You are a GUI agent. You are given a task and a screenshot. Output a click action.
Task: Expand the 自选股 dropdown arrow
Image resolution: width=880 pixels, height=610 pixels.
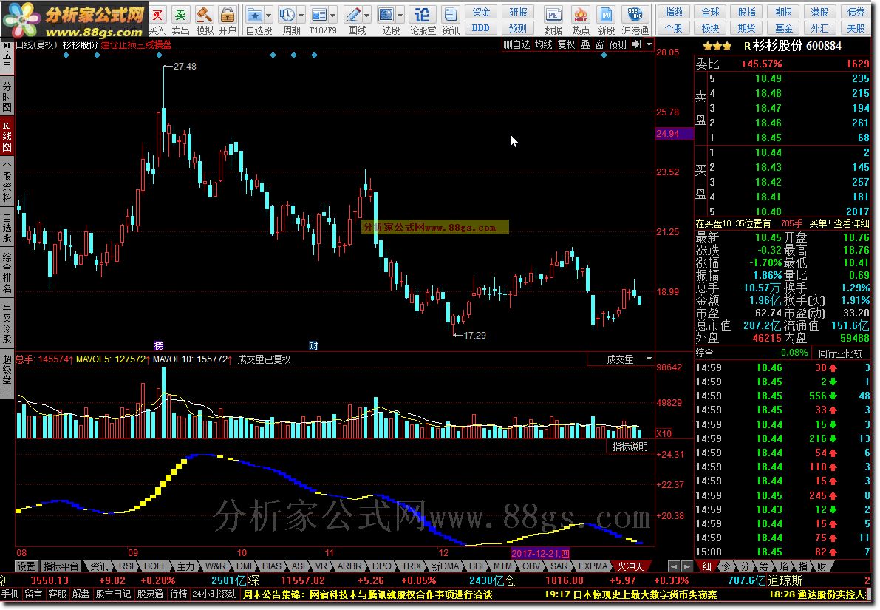(x=268, y=16)
